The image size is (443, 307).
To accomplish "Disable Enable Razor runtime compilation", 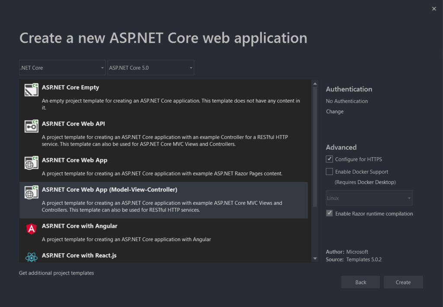I will click(x=329, y=213).
